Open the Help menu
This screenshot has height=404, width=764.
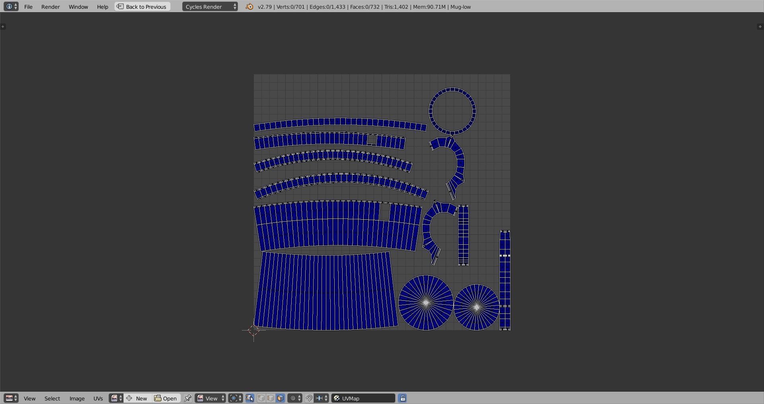tap(103, 7)
